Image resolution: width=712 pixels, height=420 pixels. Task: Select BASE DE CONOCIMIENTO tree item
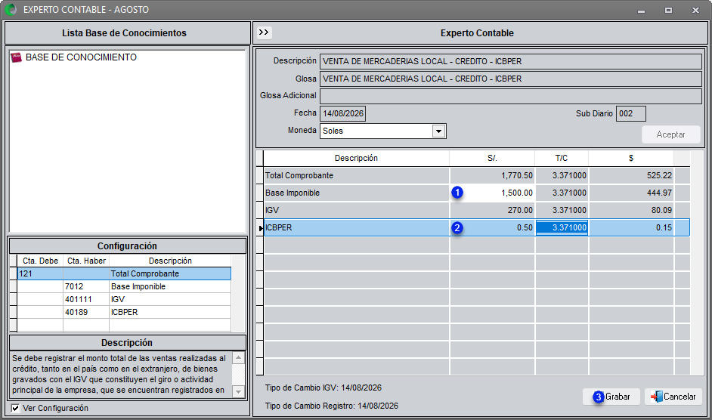[81, 57]
